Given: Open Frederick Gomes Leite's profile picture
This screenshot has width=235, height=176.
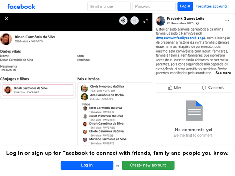Looking at the screenshot, I should [161, 21].
